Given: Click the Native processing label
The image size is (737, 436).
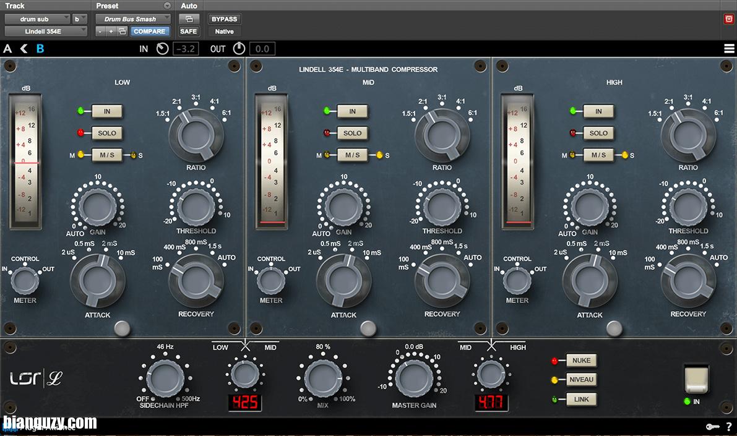Looking at the screenshot, I should [x=223, y=32].
